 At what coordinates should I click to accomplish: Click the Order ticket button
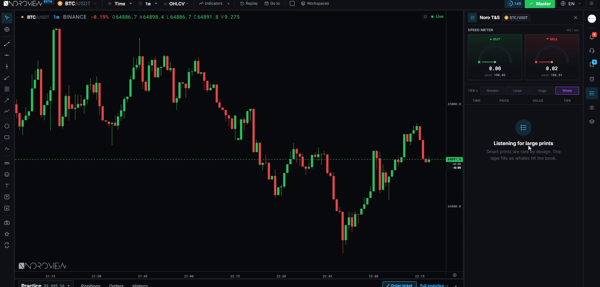(x=399, y=285)
